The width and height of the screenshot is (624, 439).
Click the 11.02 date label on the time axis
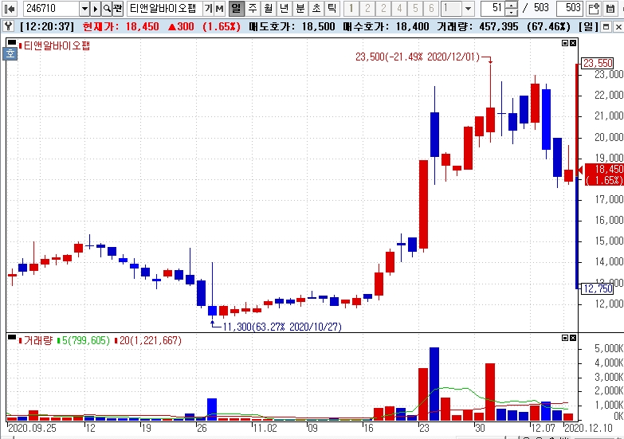[265, 429]
